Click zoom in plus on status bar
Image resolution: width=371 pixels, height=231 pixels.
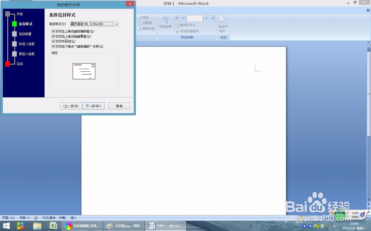coord(367,218)
